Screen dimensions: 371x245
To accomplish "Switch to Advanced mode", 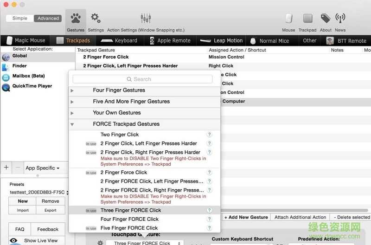I will tap(48, 18).
